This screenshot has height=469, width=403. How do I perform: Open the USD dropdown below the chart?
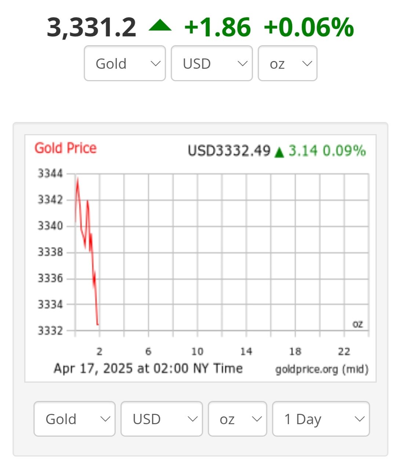[x=161, y=419]
